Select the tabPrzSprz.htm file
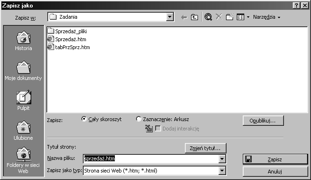 [69, 47]
